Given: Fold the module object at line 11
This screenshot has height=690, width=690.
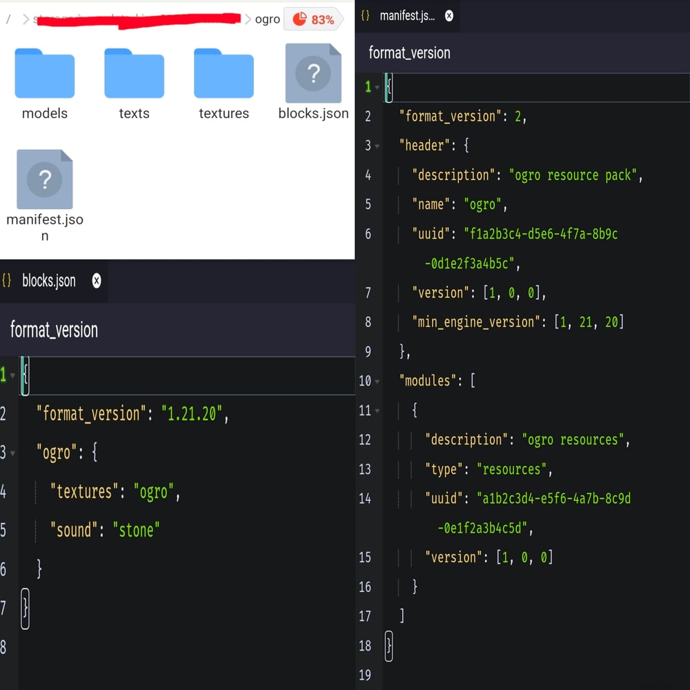Looking at the screenshot, I should (377, 411).
